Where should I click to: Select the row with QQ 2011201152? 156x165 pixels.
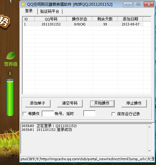(83, 24)
